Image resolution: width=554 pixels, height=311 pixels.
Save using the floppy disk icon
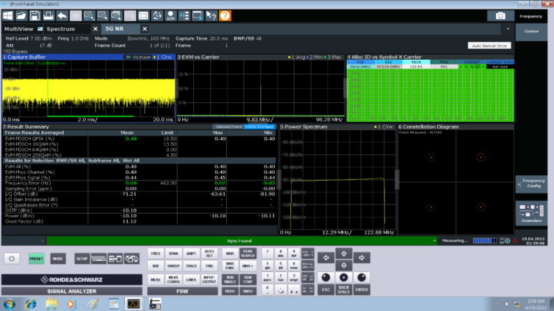[35, 15]
